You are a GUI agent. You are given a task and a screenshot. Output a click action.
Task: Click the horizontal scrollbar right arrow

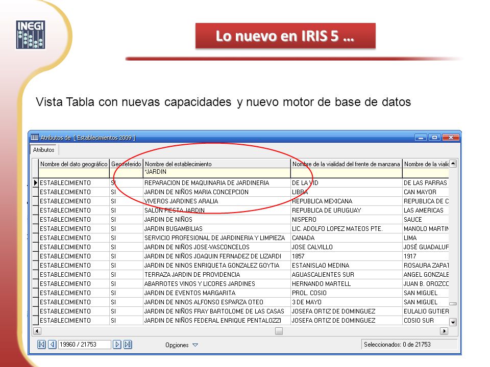(x=444, y=331)
